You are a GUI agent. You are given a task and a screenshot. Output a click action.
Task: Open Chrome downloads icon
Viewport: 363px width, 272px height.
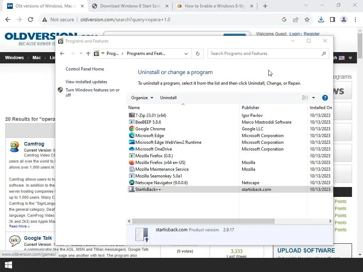coord(321,19)
